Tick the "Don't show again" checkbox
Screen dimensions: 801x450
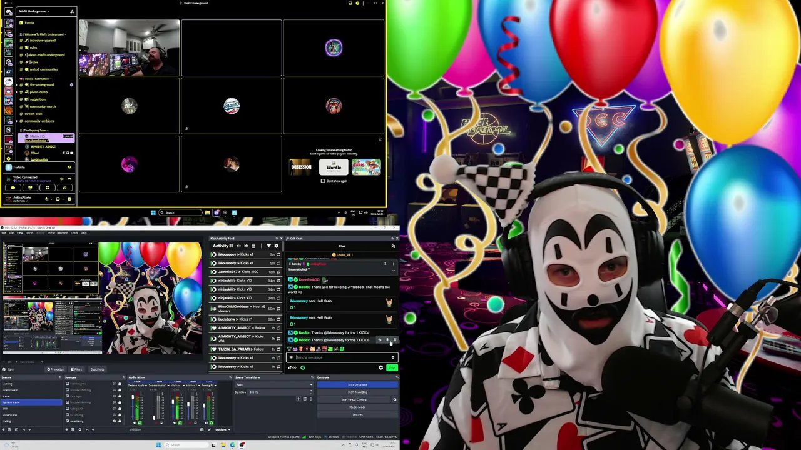323,181
